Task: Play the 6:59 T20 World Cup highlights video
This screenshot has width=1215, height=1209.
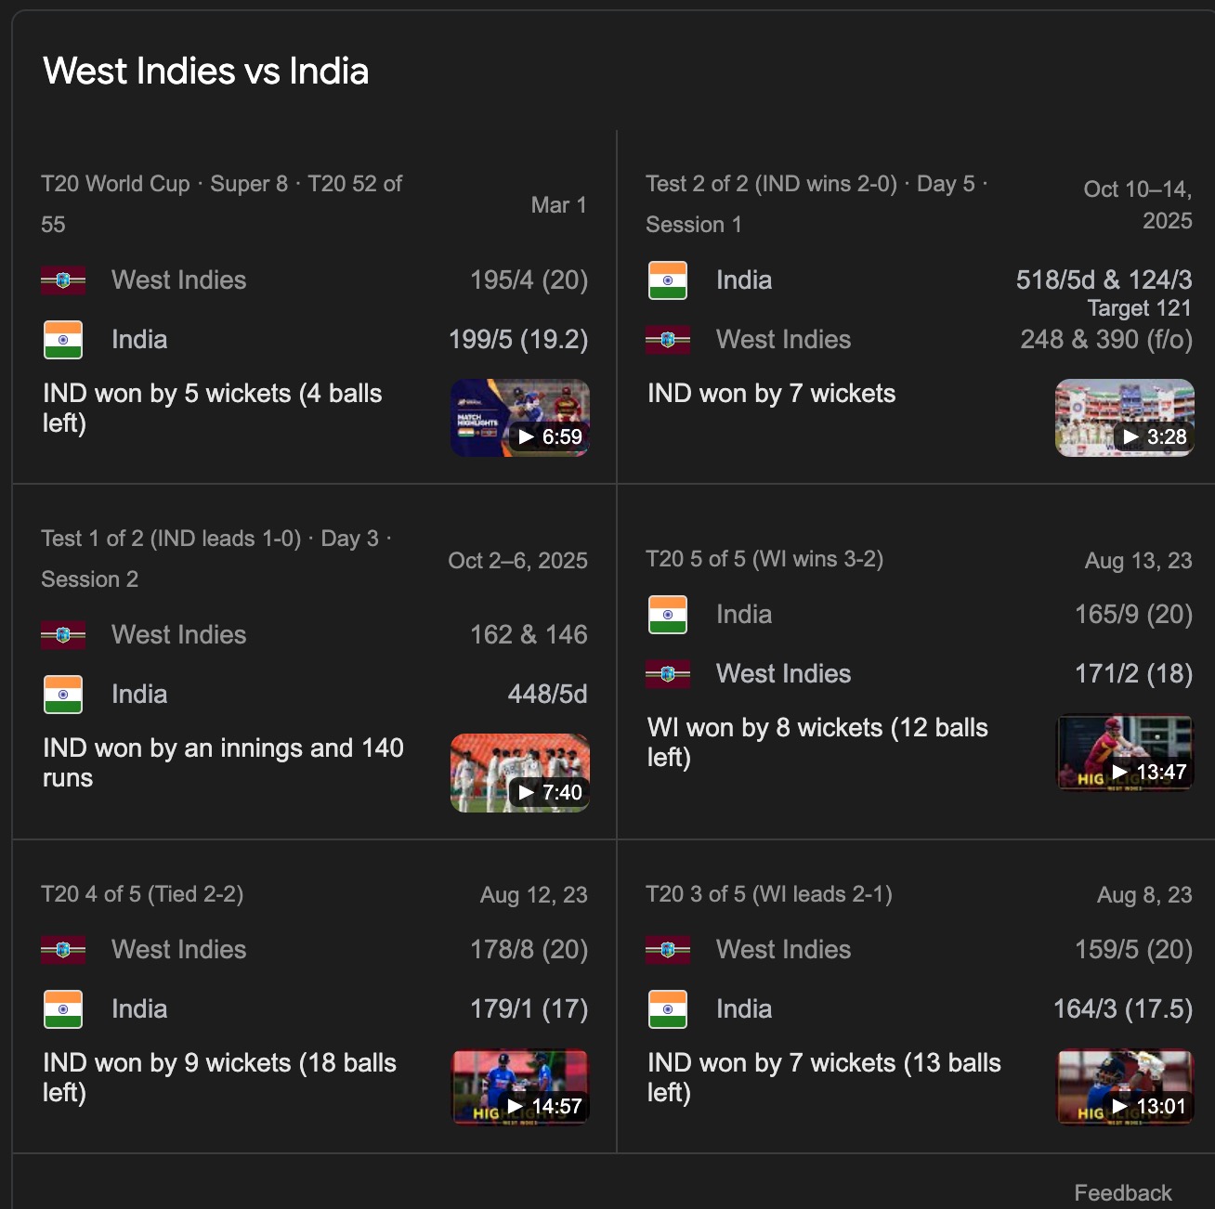Action: 520,418
